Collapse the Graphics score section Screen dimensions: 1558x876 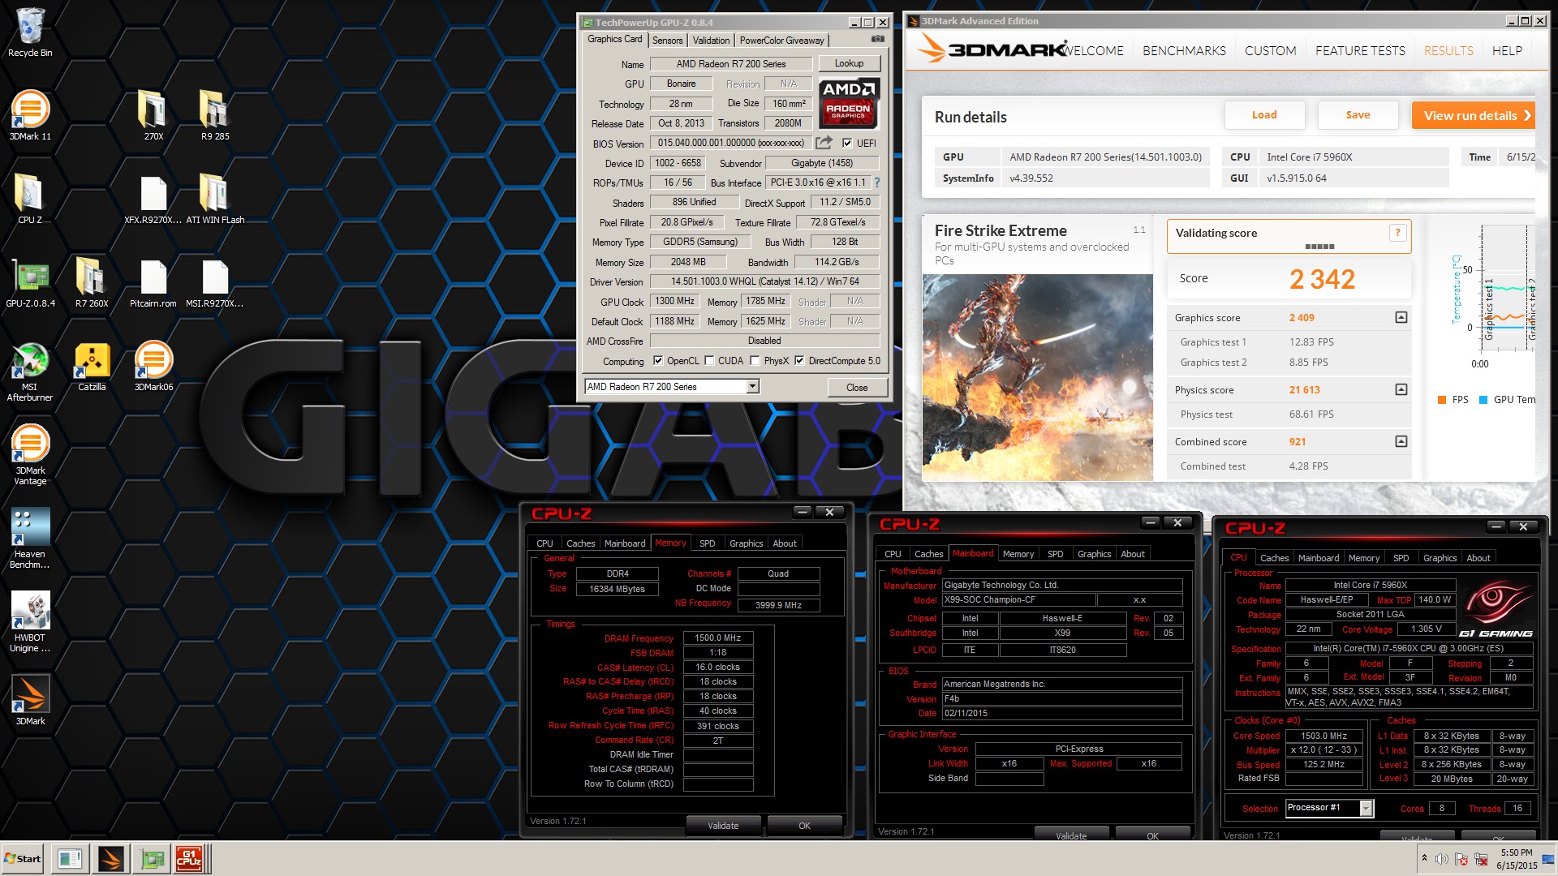coord(1401,317)
